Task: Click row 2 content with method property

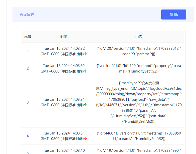Action: pos(139,68)
